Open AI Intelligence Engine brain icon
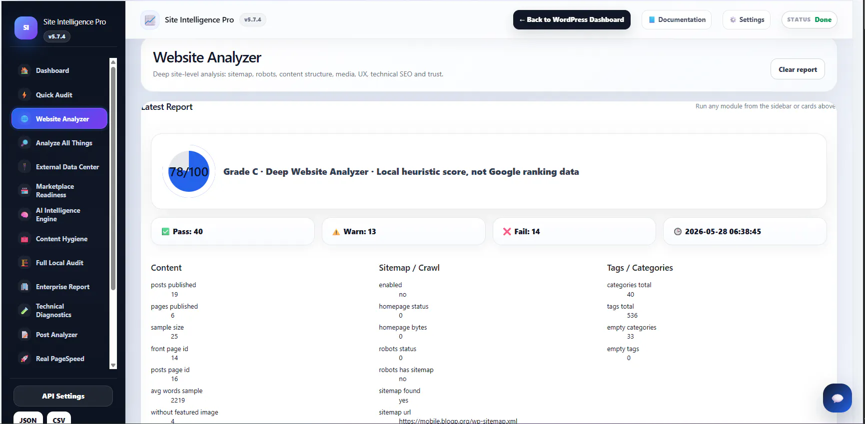 tap(24, 215)
